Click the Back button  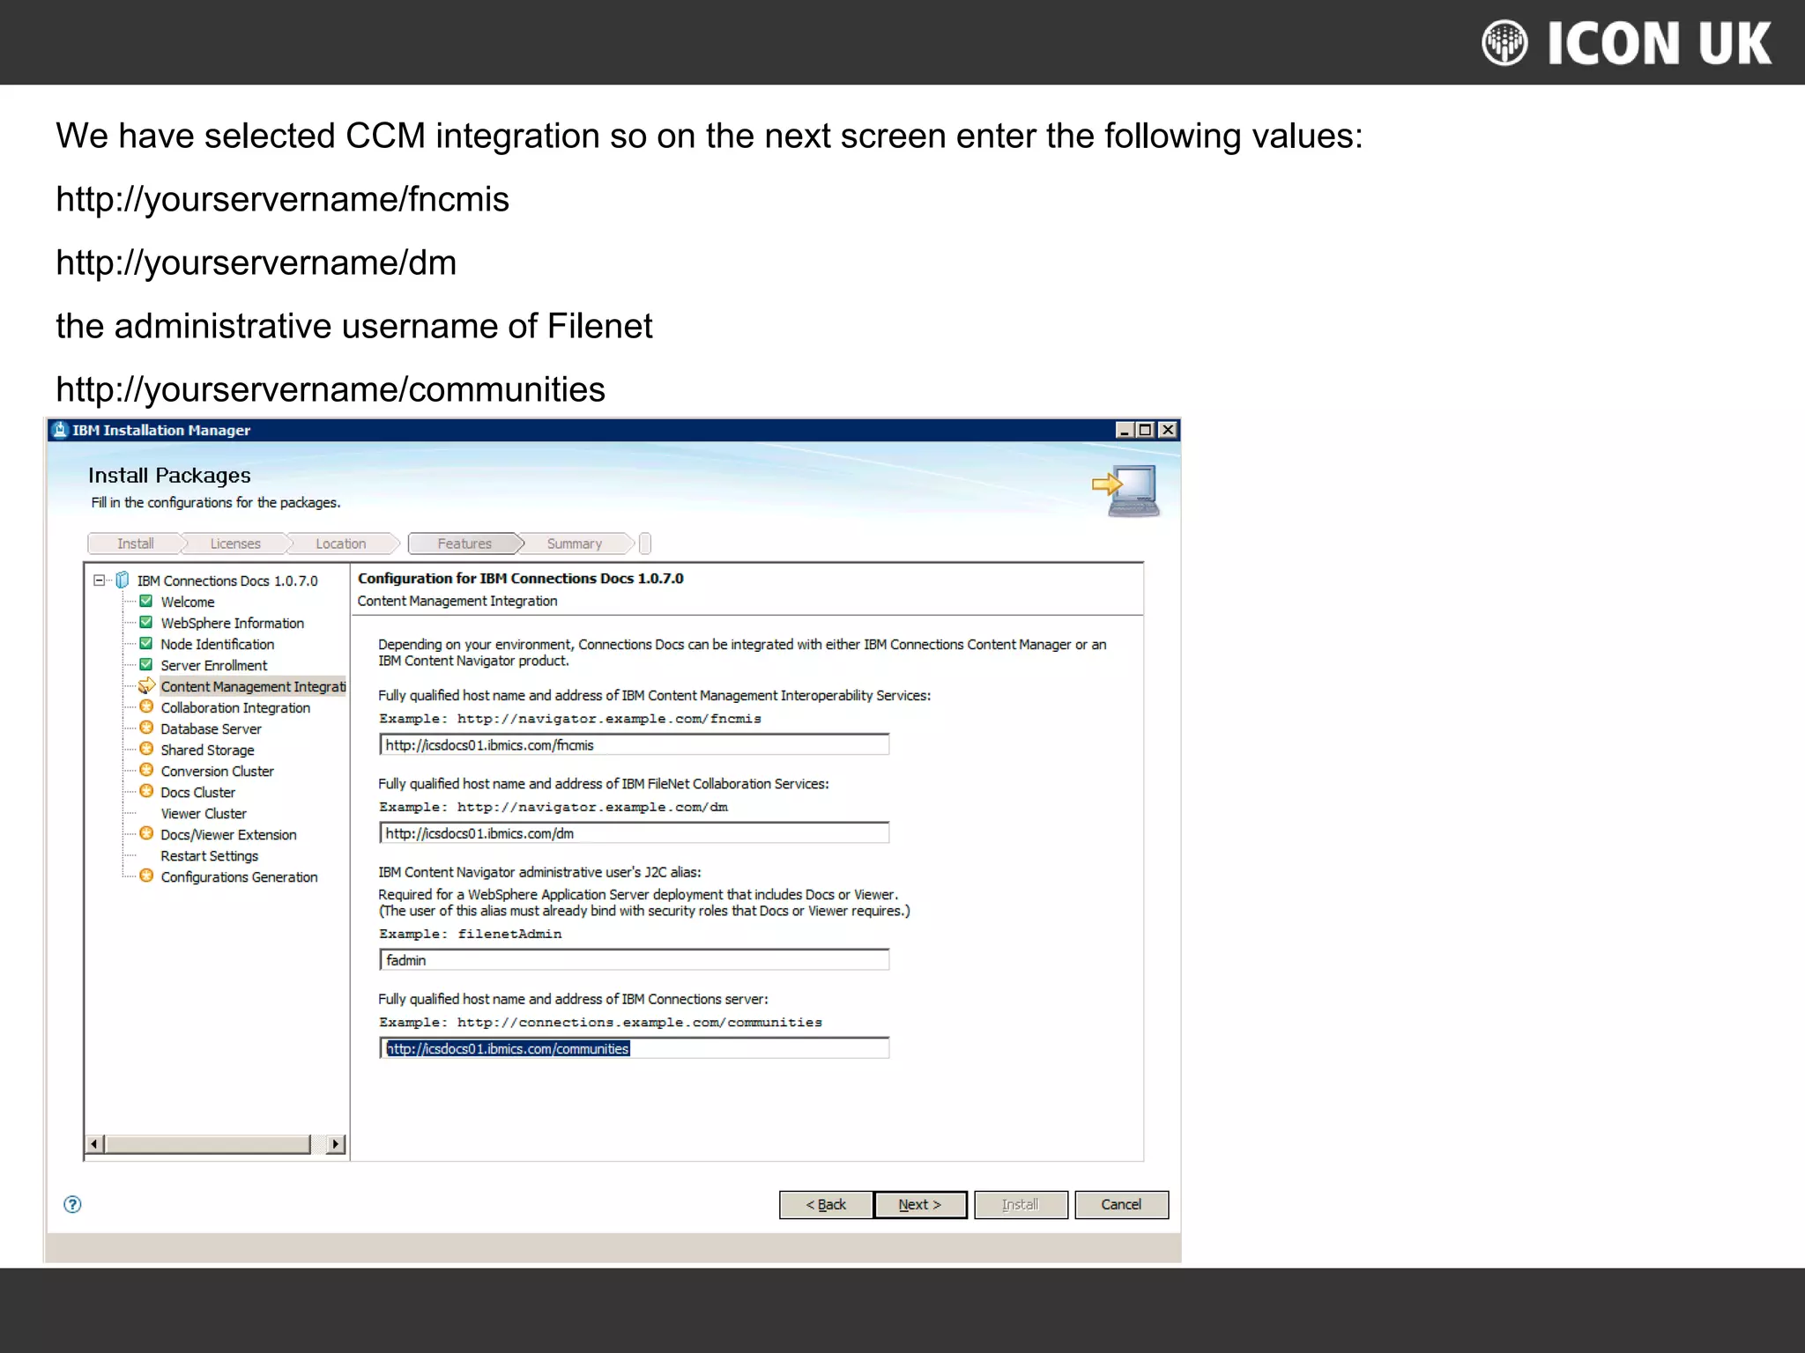pos(826,1204)
